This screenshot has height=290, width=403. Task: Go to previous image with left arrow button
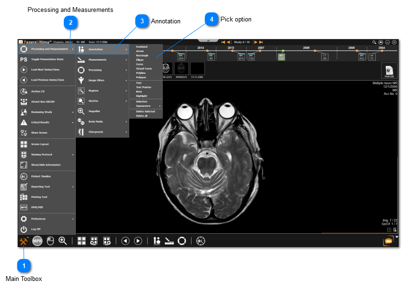click(125, 241)
